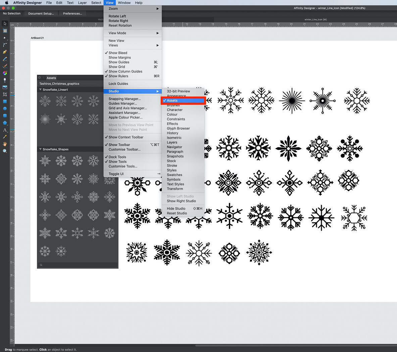
Task: Select the Fill tool colour wheel
Action: (x=5, y=73)
